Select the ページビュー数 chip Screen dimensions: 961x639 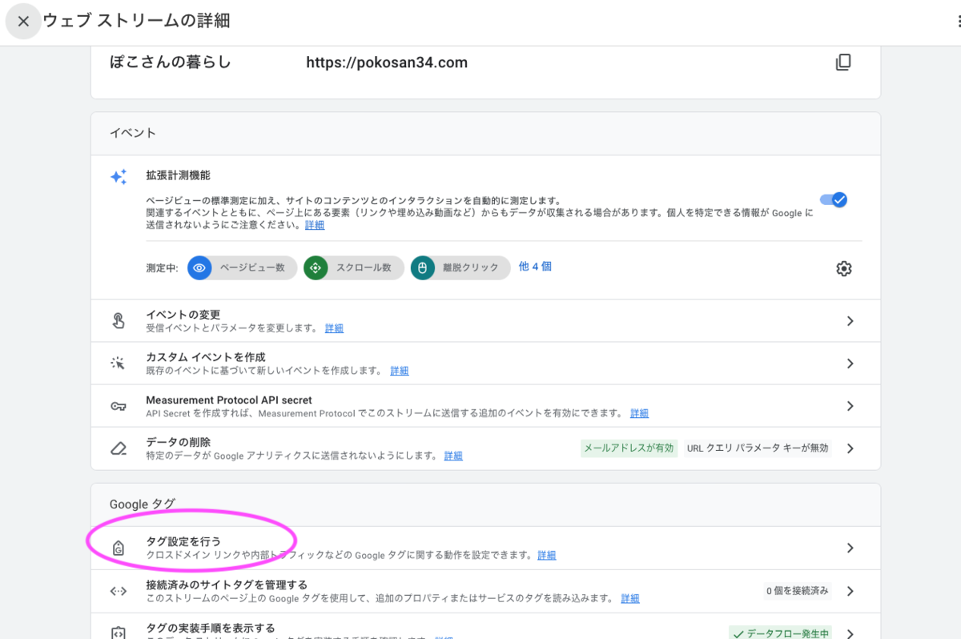pos(243,267)
